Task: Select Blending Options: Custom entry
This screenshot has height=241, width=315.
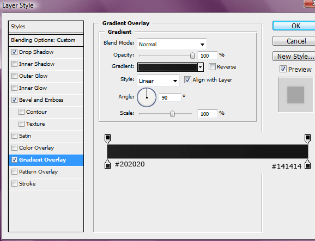Action: click(x=46, y=40)
